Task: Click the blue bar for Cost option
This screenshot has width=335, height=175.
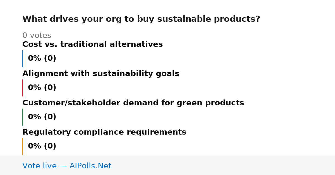Action: 22,59
